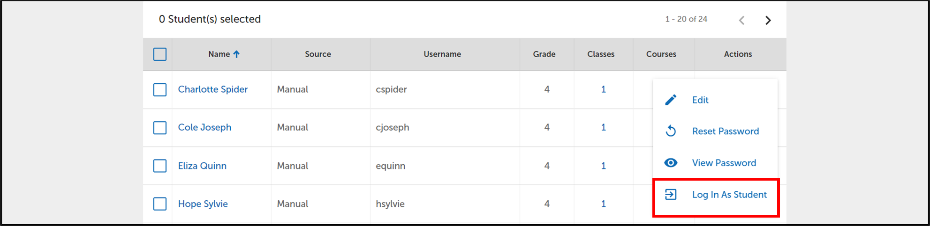Click the Log In As Student arrow icon
The height and width of the screenshot is (226, 930).
point(671,195)
